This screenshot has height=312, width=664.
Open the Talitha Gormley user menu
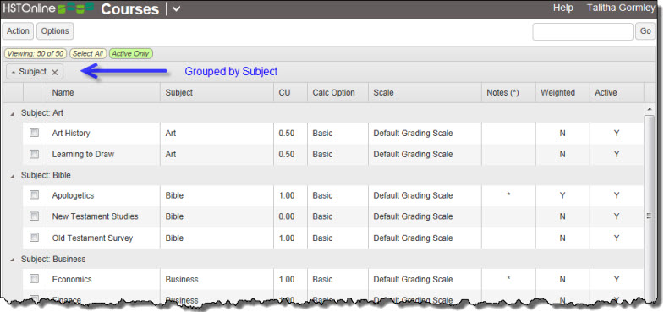620,8
